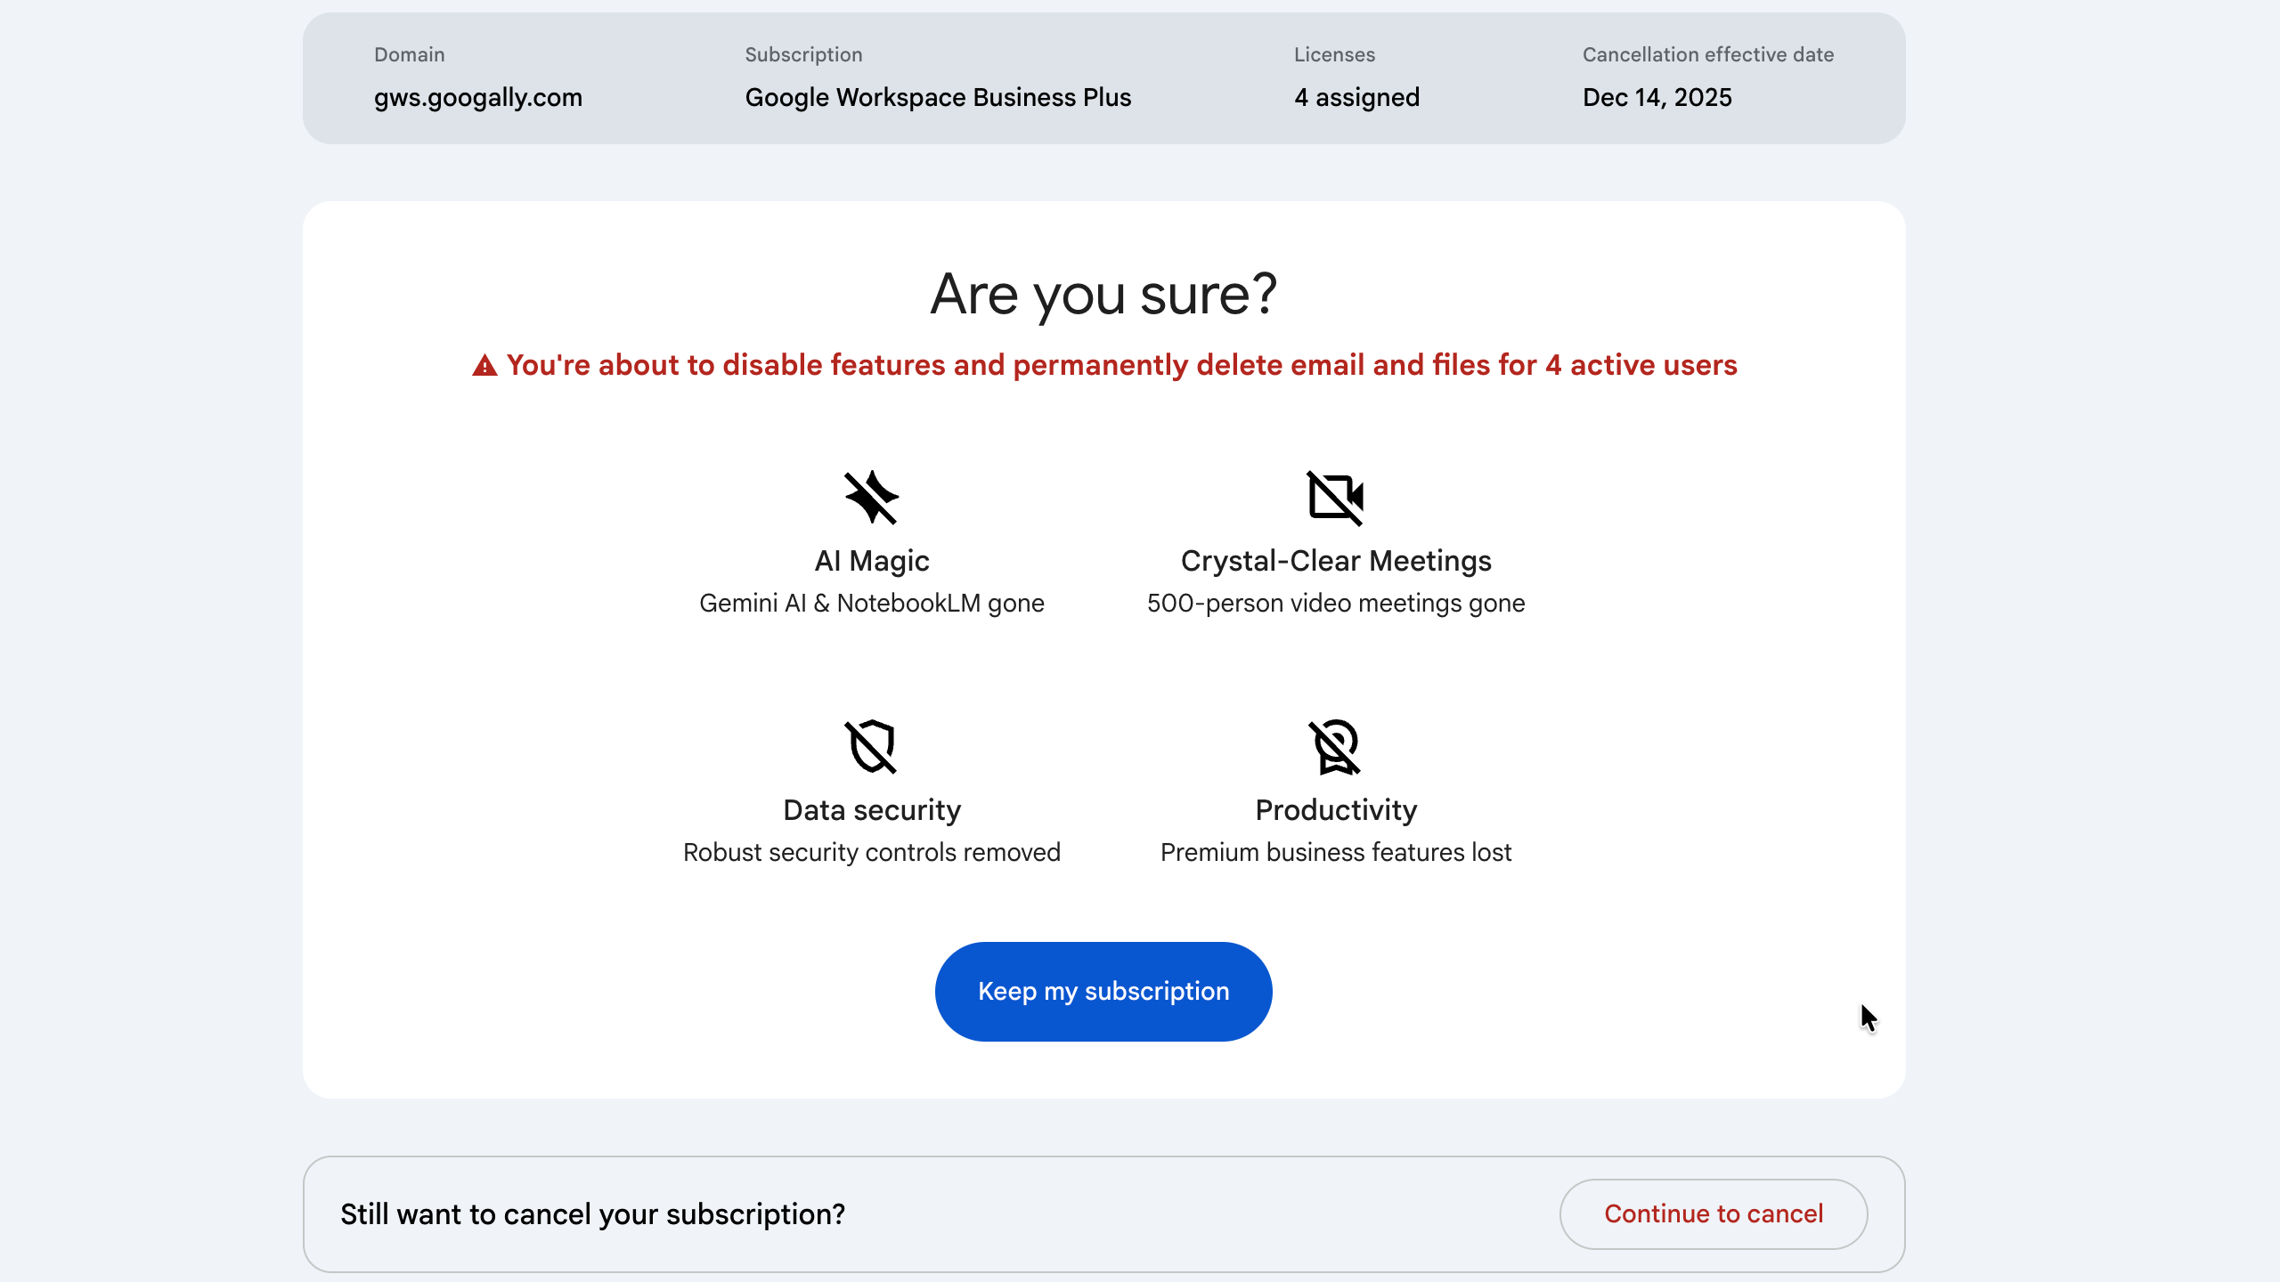Click the AI Magic heading
This screenshot has height=1282, width=2280.
point(871,561)
